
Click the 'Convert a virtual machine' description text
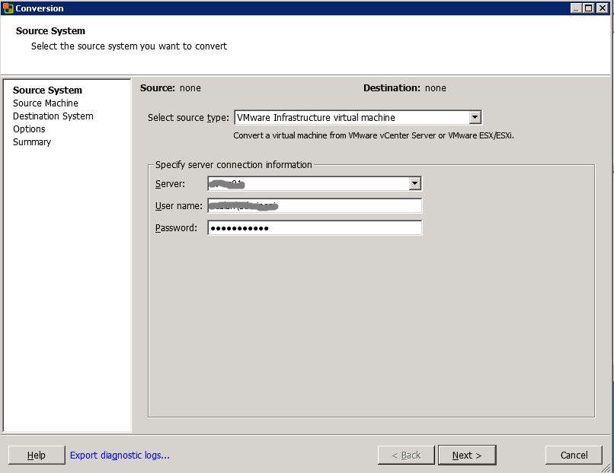[x=373, y=135]
